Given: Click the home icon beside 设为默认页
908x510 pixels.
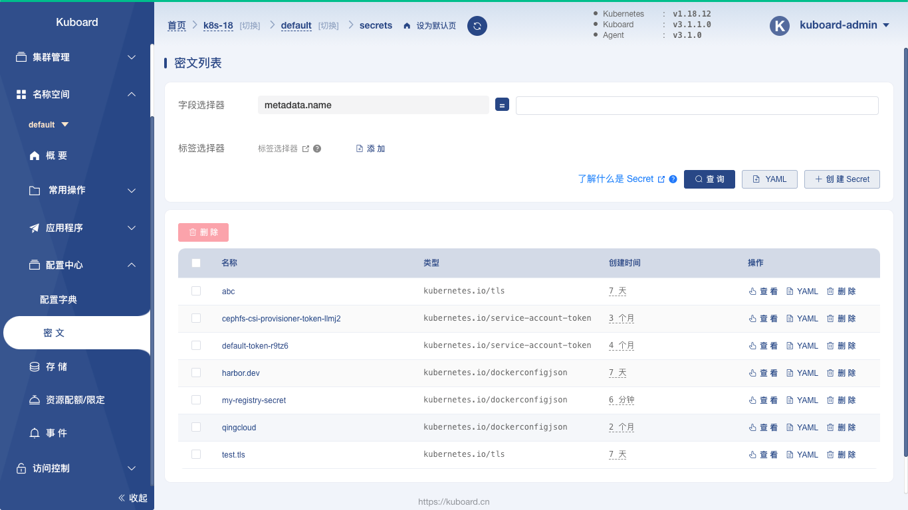Looking at the screenshot, I should point(407,26).
